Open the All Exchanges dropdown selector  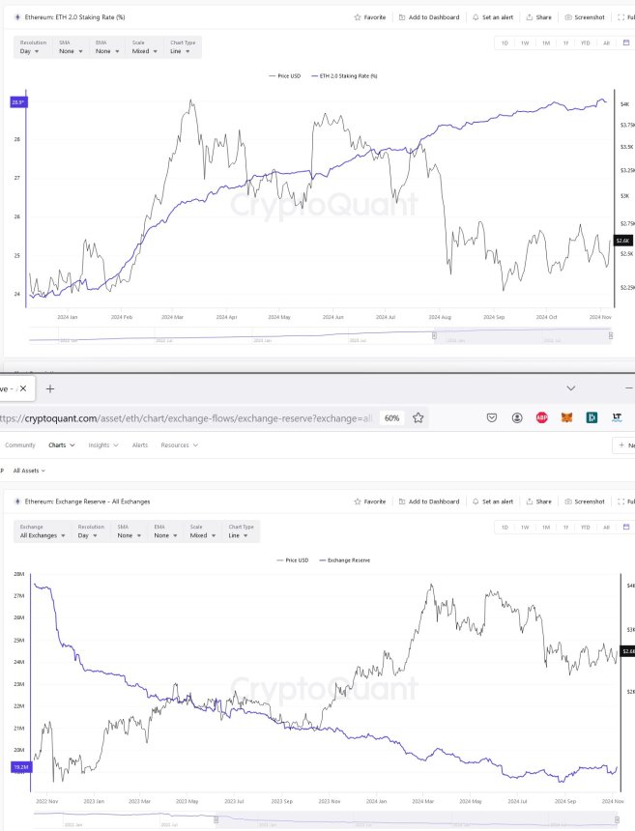click(x=43, y=534)
